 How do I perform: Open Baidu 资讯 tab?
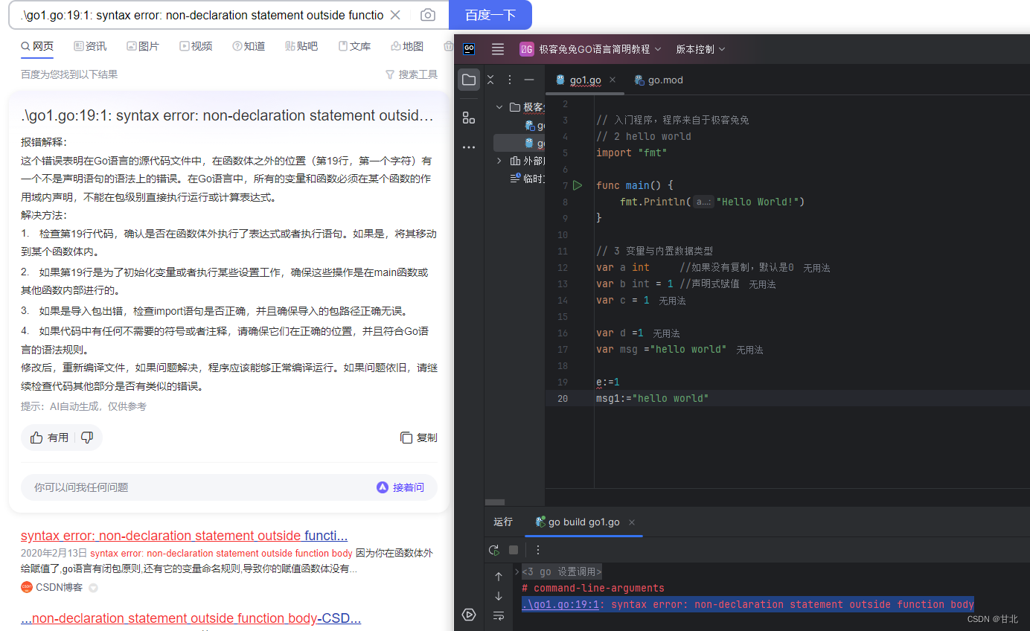90,46
